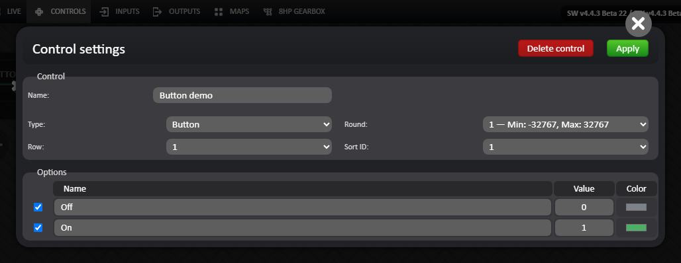Click the OUTPUTS arrow icon
681x263 pixels.
(x=157, y=12)
